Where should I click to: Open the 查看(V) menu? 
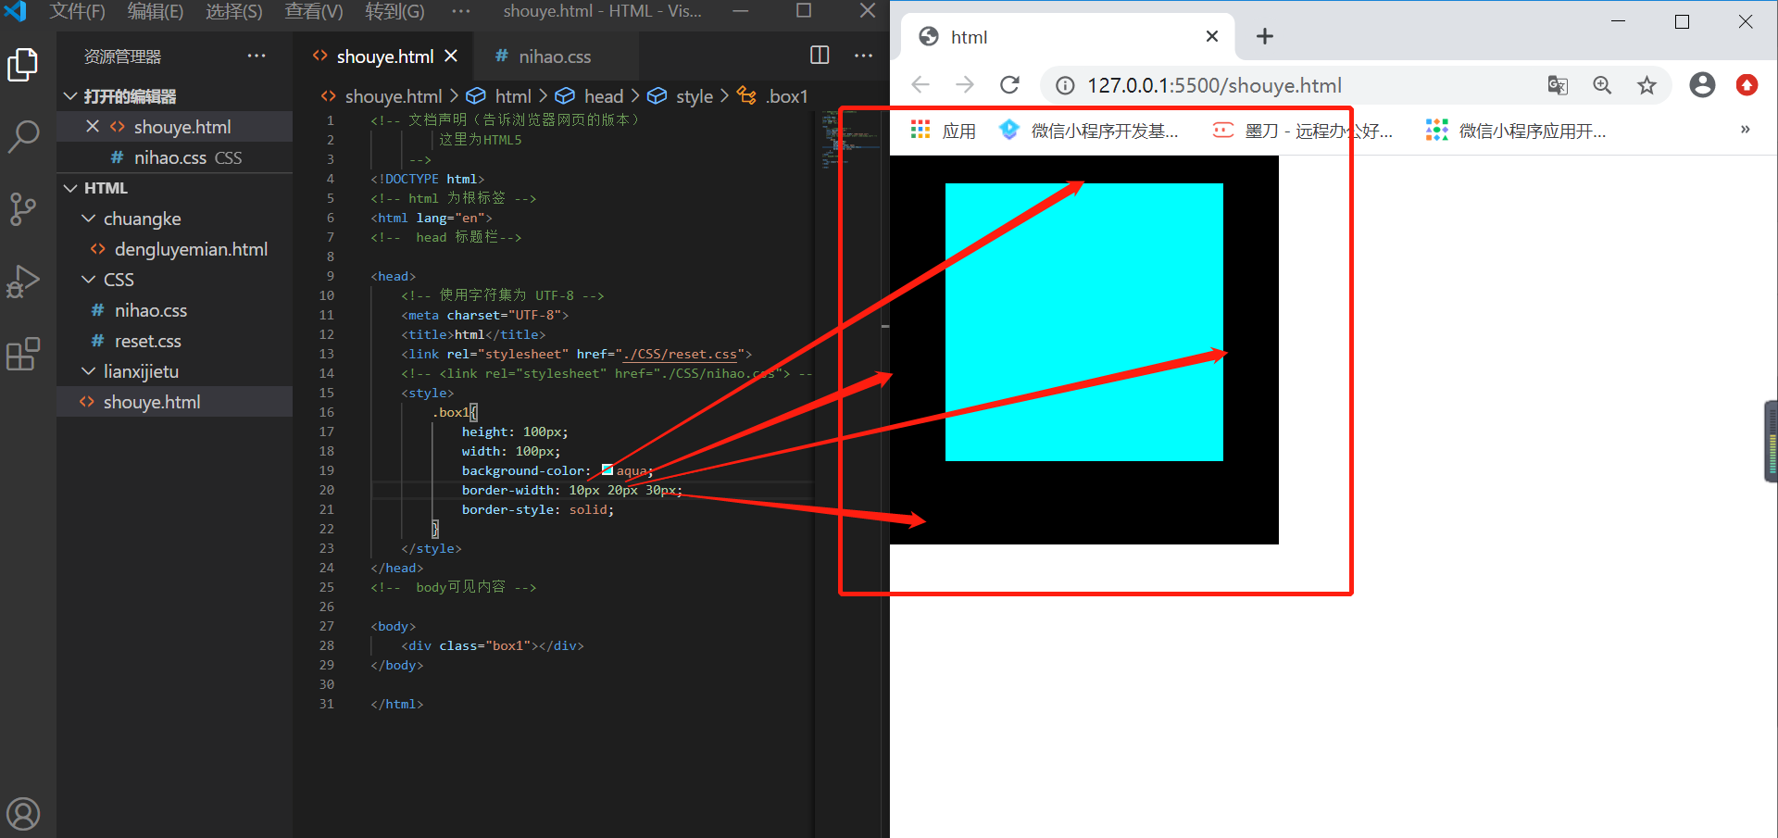[314, 11]
